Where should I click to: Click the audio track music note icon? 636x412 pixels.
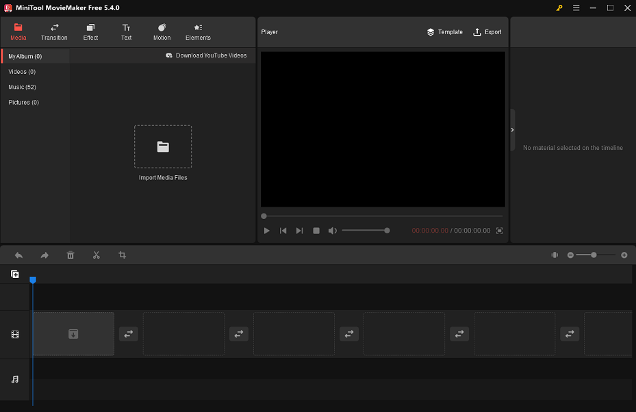tap(15, 380)
